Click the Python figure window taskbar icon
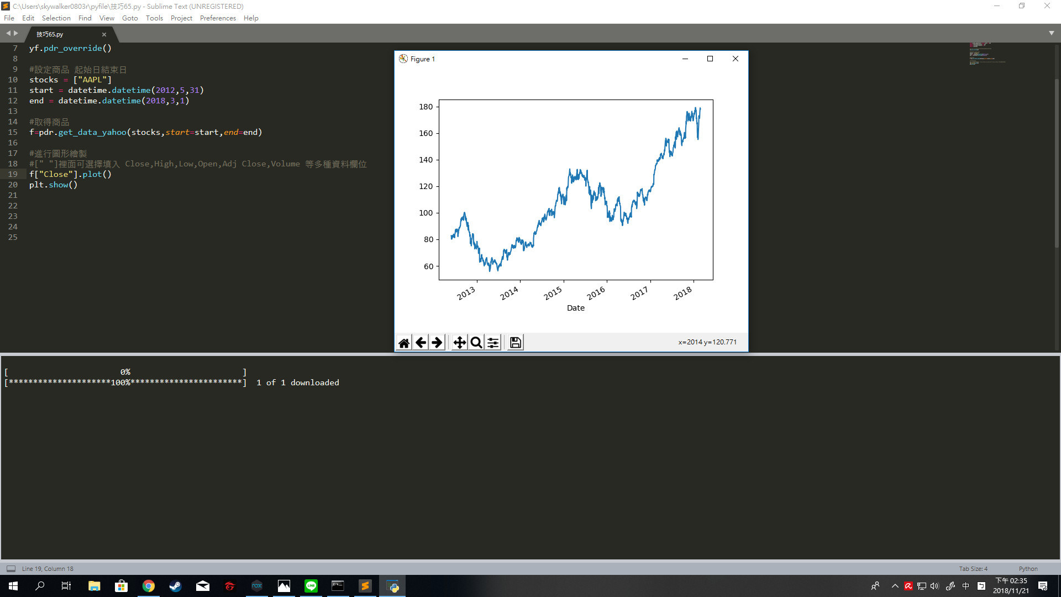 392,586
